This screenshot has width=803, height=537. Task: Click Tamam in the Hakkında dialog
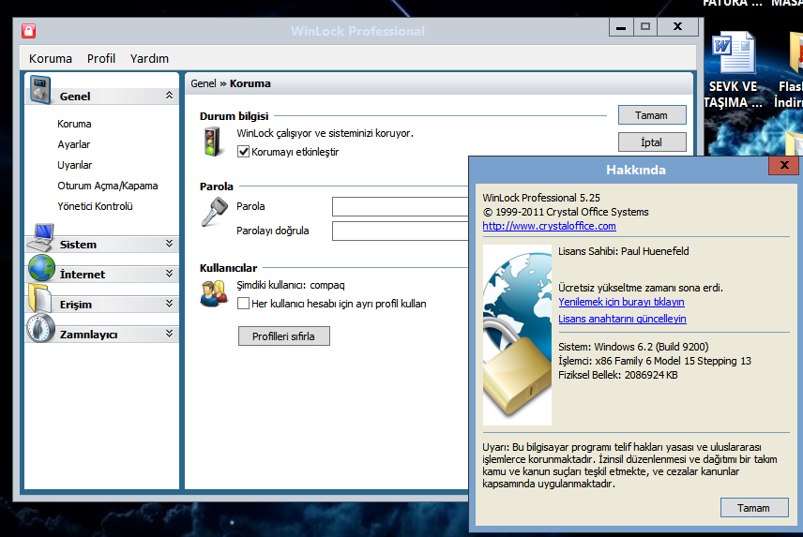pyautogui.click(x=754, y=507)
